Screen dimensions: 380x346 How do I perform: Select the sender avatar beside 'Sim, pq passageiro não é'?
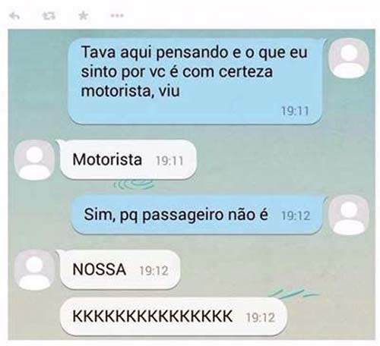click(349, 215)
